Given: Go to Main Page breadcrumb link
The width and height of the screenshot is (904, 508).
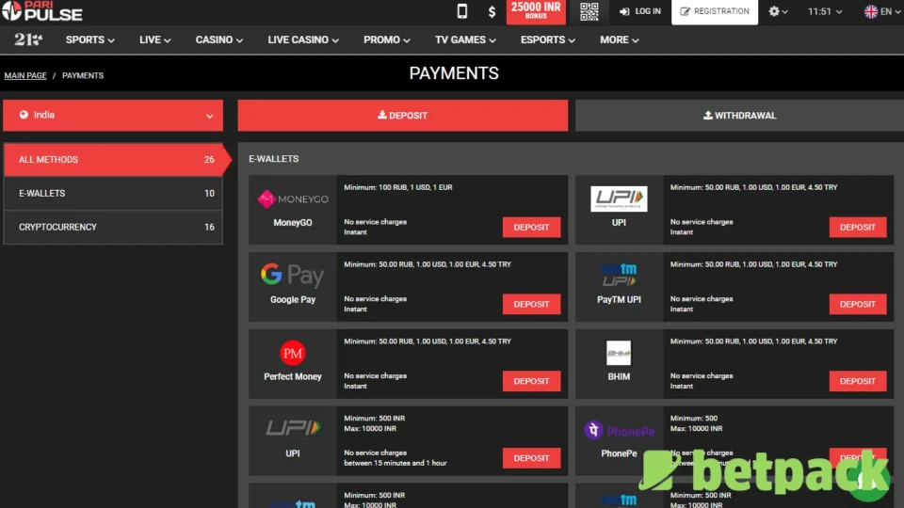Looking at the screenshot, I should (x=25, y=75).
